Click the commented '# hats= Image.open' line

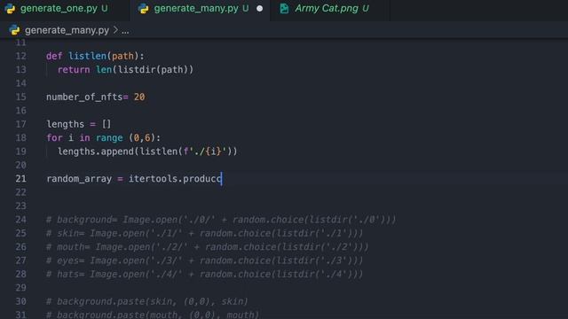[205, 274]
